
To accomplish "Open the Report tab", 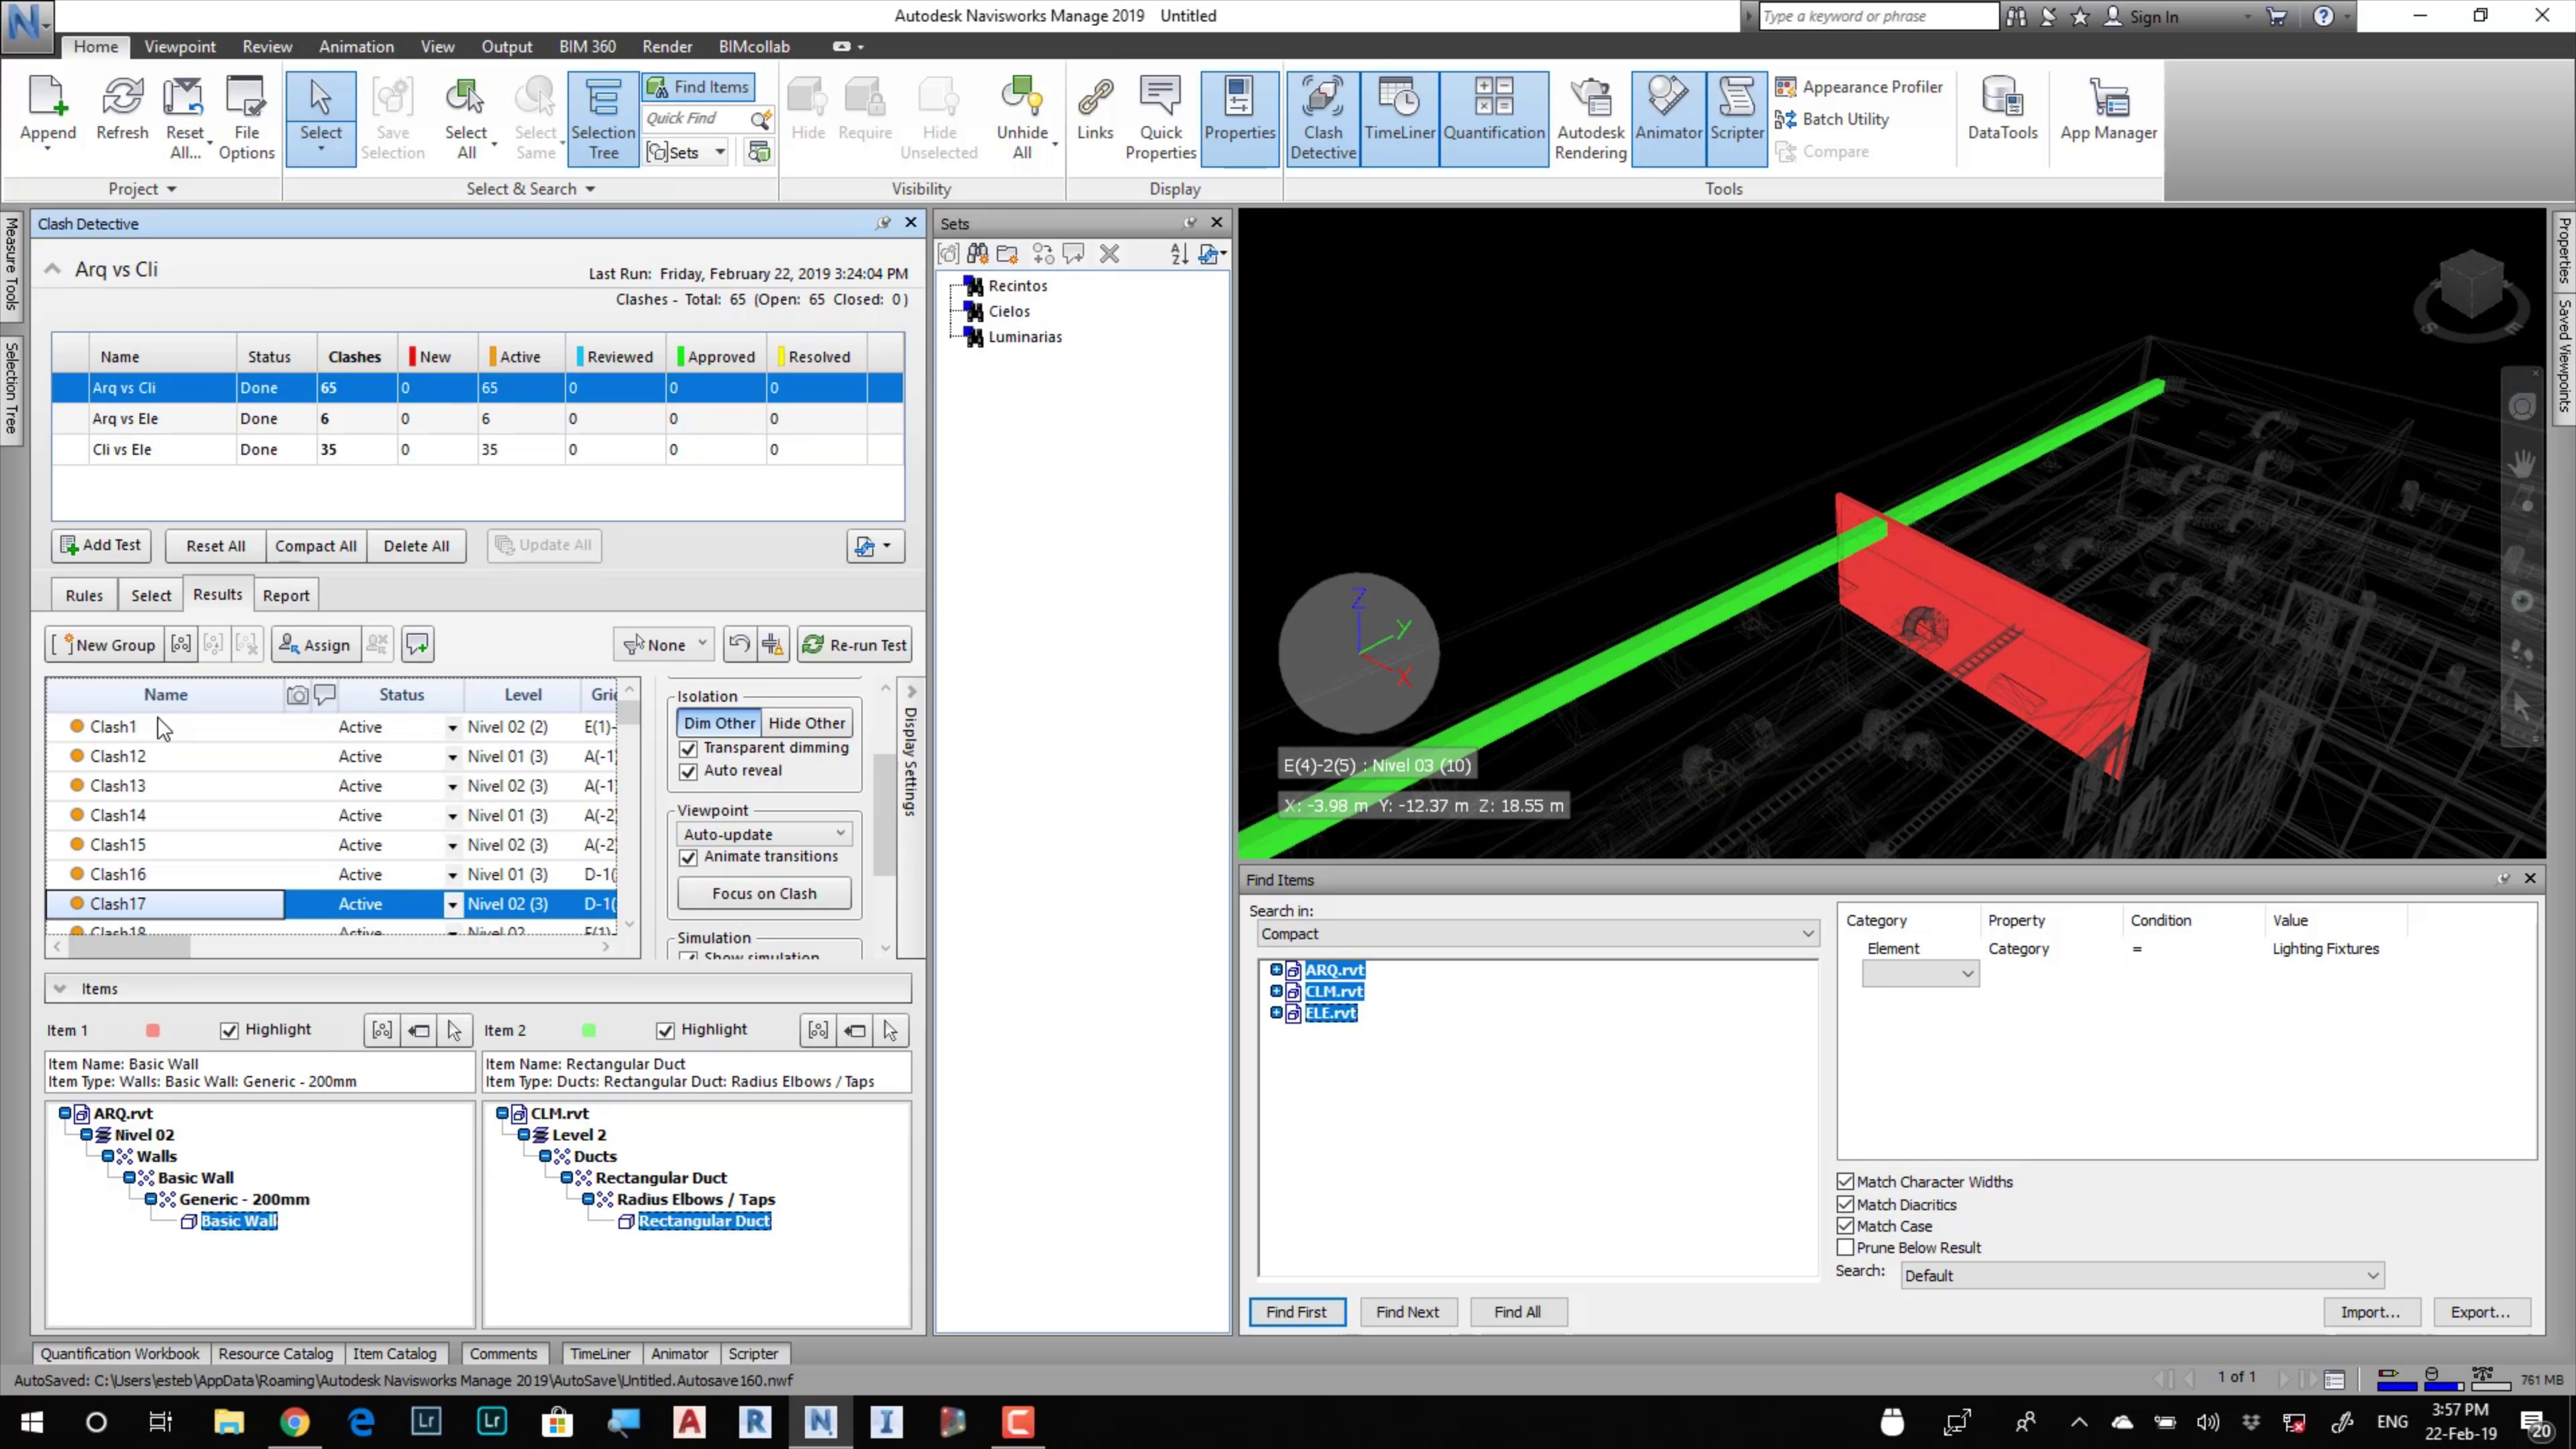I will point(286,595).
